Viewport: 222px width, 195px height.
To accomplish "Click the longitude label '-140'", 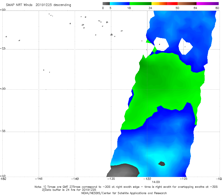I will point(75,179).
